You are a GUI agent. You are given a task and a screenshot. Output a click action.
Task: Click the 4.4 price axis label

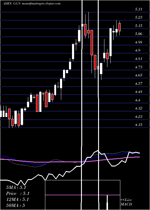pyautogui.click(x=137, y=100)
